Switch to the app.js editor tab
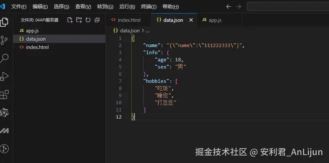 coord(219,20)
